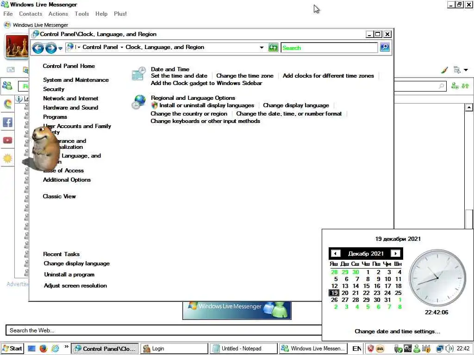Click Change the country or region

(x=189, y=114)
